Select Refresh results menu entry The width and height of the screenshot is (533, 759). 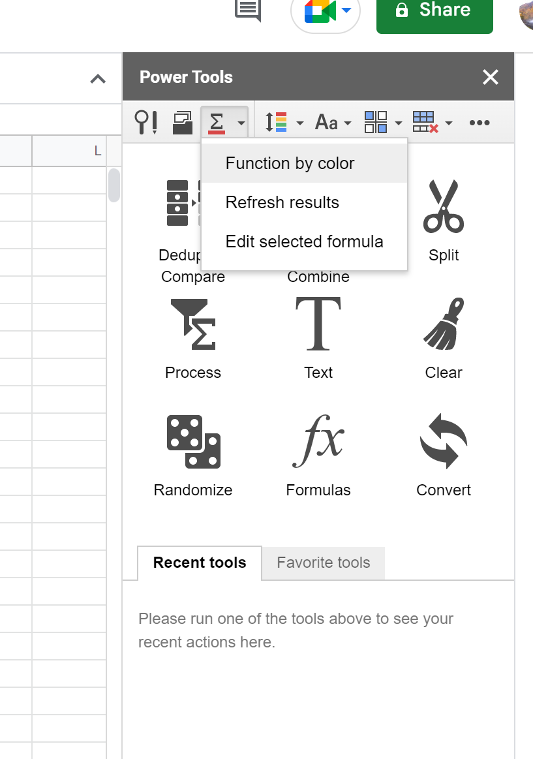(x=282, y=202)
